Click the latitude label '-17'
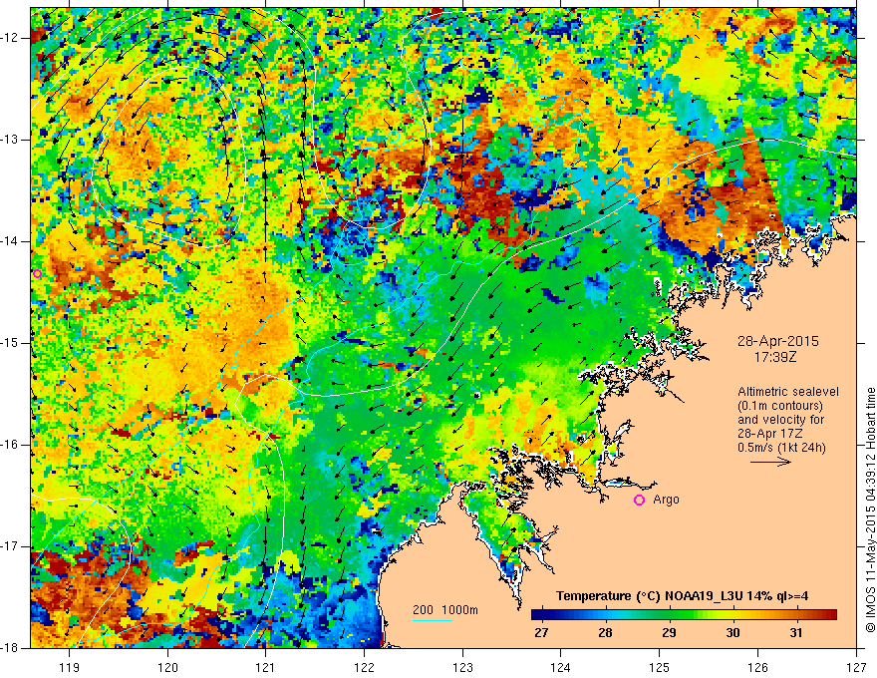The width and height of the screenshot is (877, 678). point(10,546)
